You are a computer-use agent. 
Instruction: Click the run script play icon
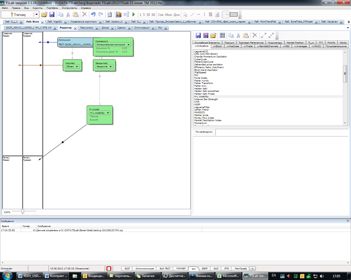pos(134,14)
